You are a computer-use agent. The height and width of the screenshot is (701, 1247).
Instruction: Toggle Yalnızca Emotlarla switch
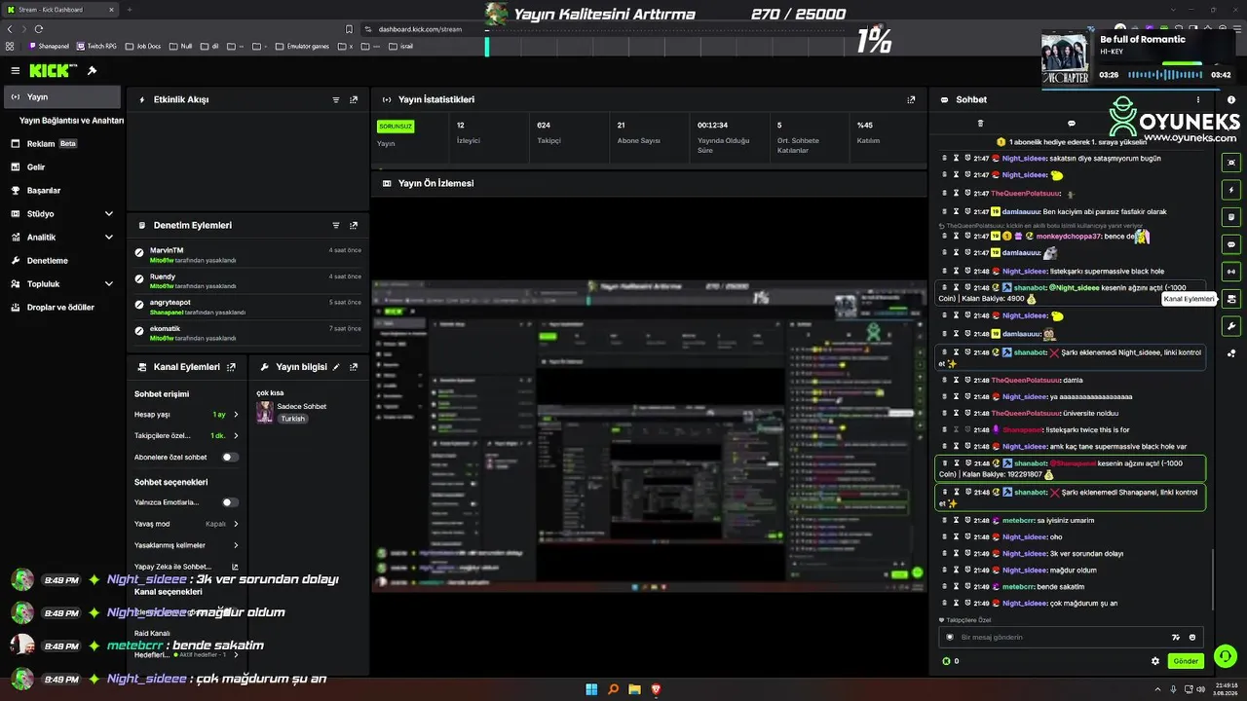tap(230, 502)
